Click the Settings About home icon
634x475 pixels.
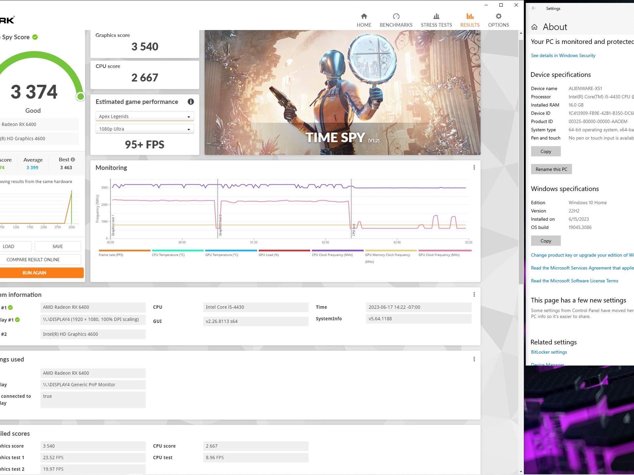click(x=534, y=27)
